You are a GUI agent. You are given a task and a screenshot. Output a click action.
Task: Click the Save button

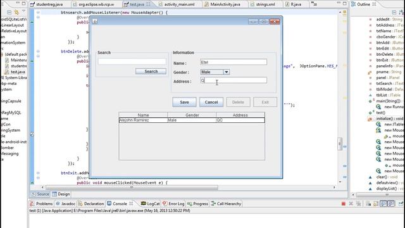pos(184,102)
